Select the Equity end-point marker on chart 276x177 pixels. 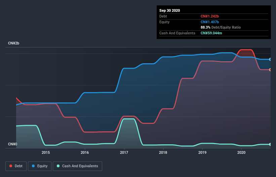(270, 59)
